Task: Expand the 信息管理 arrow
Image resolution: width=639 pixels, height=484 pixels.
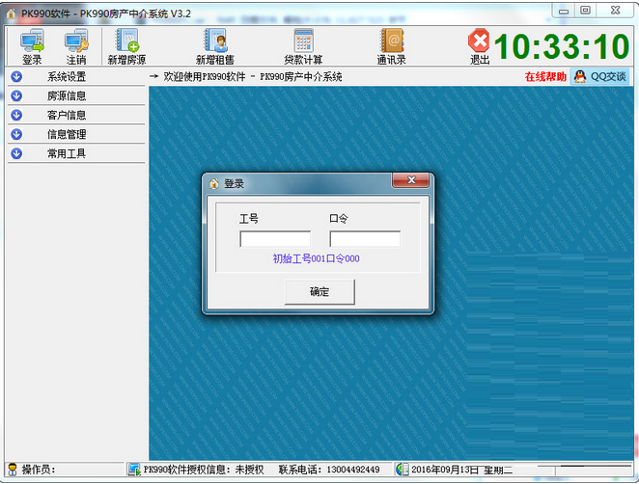Action: point(16,134)
